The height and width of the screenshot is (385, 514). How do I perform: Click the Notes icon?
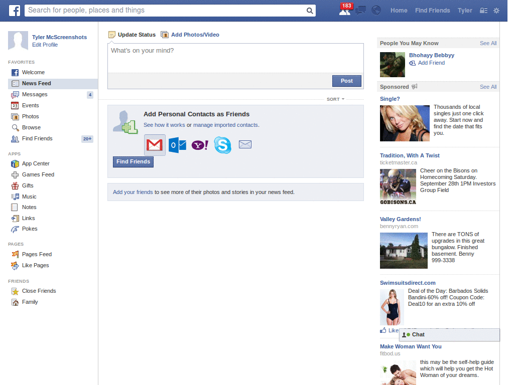[15, 207]
